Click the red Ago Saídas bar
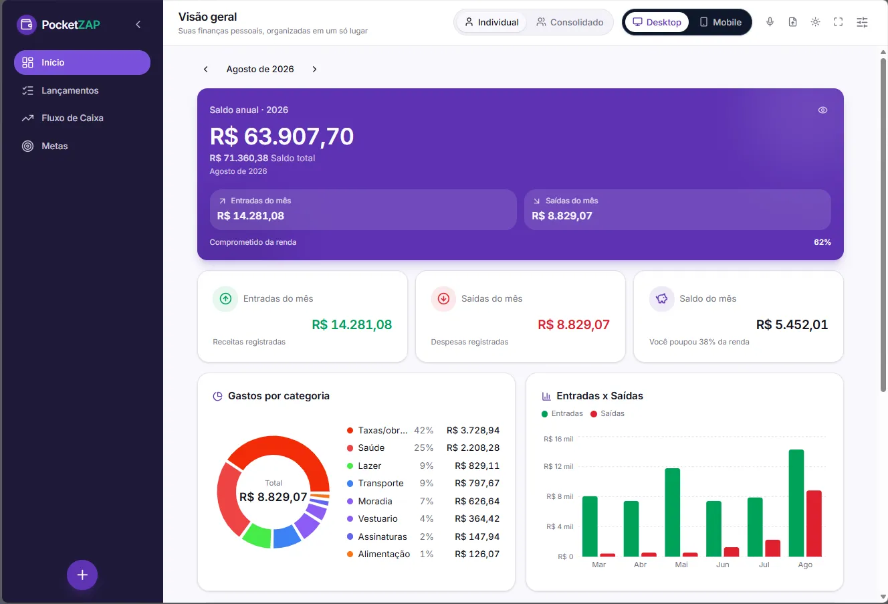The image size is (888, 604). tap(814, 524)
